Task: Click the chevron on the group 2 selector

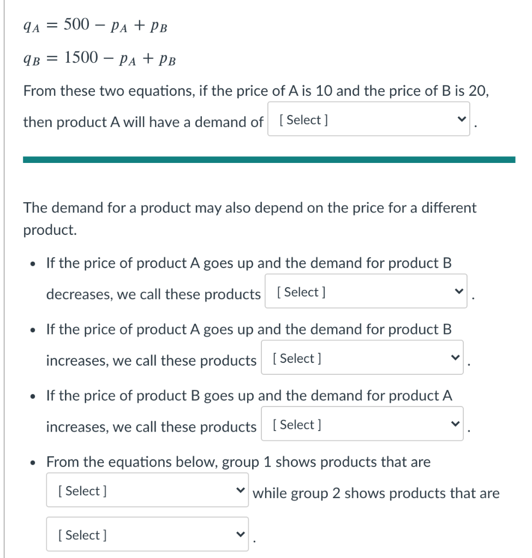Action: click(240, 533)
